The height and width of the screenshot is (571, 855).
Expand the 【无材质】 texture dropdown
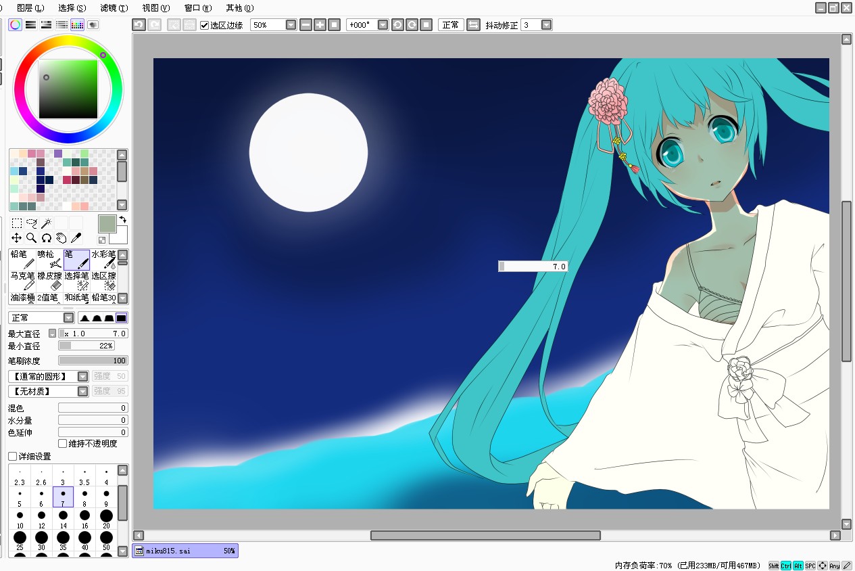(x=83, y=391)
